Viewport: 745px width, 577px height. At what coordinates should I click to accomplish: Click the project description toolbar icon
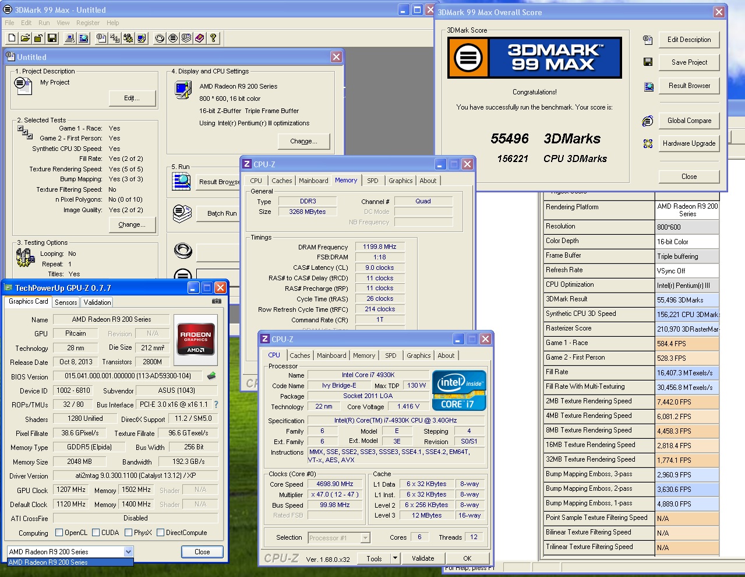pos(101,38)
